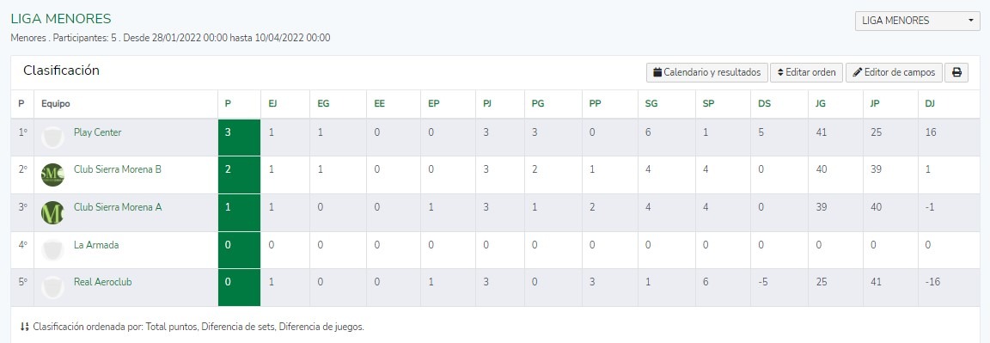The height and width of the screenshot is (343, 990).
Task: Click Real Aeroclub shield icon
Action: (x=52, y=288)
